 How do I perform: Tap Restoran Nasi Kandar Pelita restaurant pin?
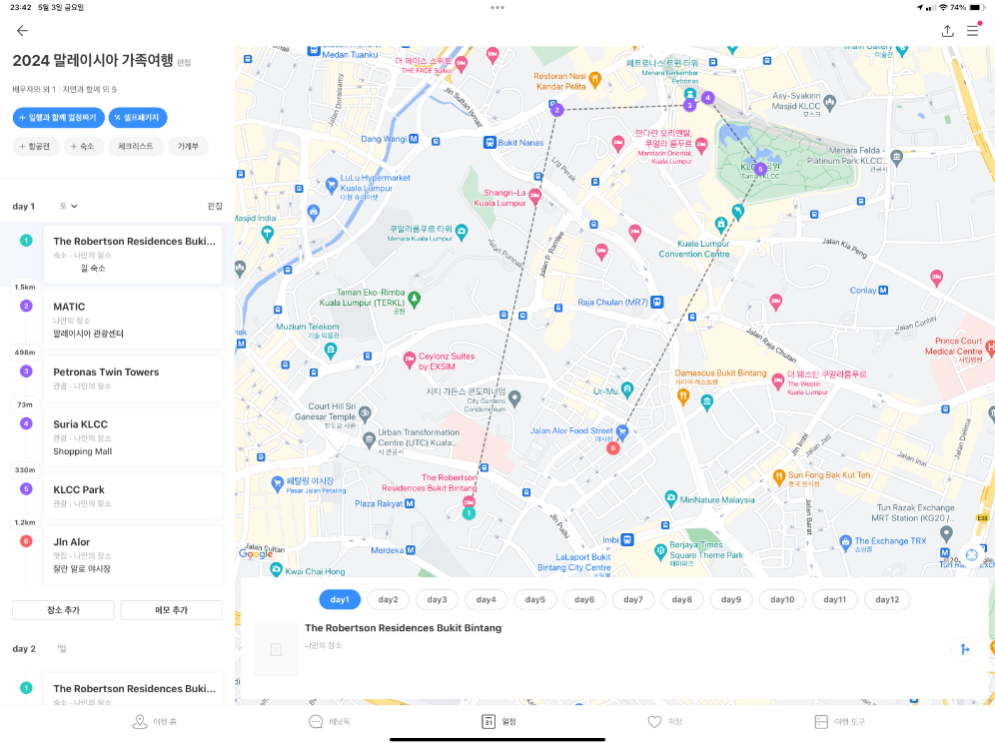594,79
